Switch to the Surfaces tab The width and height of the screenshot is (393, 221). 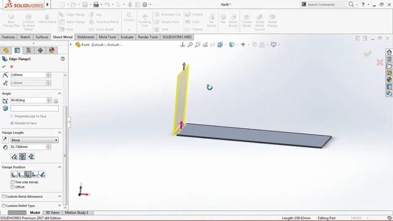[x=42, y=37]
